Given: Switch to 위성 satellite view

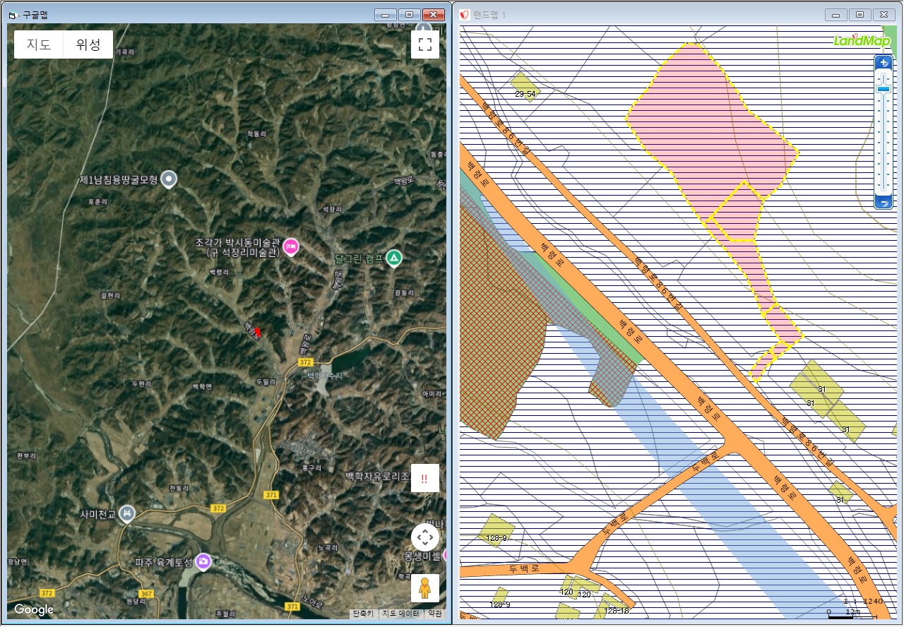Looking at the screenshot, I should pos(88,44).
